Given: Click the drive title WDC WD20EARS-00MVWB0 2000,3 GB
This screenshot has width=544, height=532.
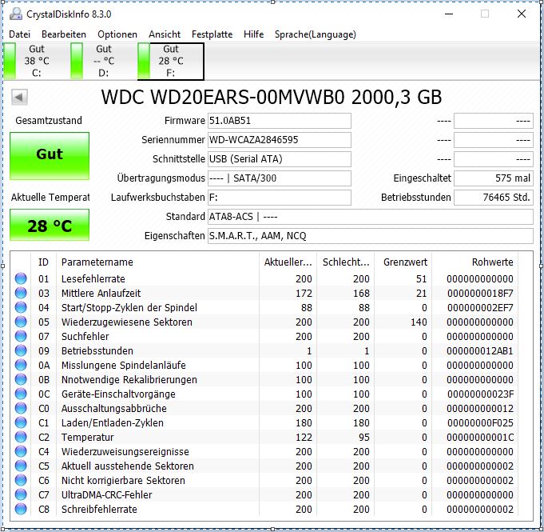Looking at the screenshot, I should [272, 97].
